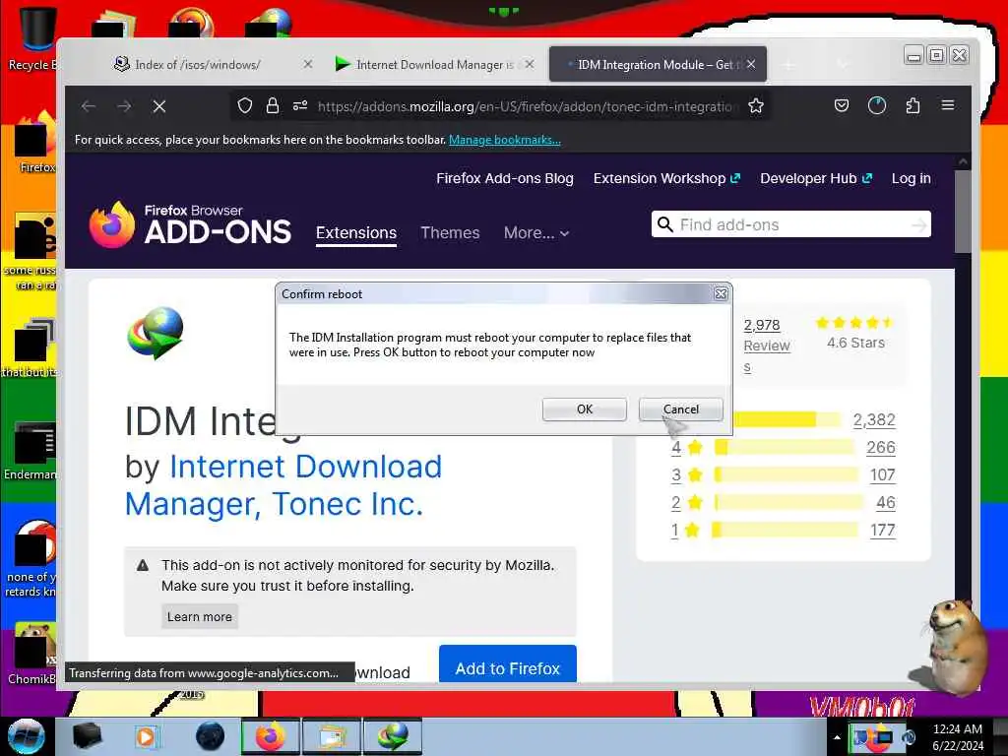Expand the list all tabs chevron

pyautogui.click(x=843, y=64)
